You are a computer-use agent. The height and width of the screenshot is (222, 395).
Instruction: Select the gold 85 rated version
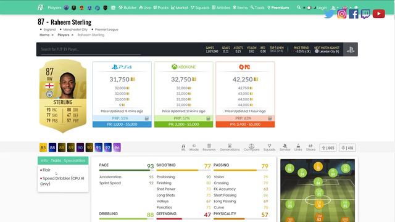coord(43,147)
